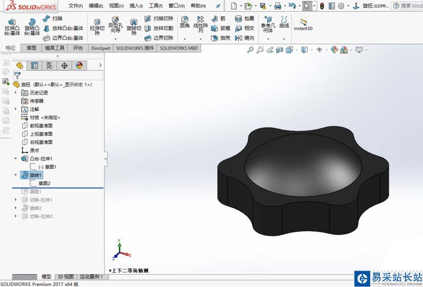The image size is (423, 287).
Task: Open the Hole Wizard (异型孔向导)
Action: point(115,24)
